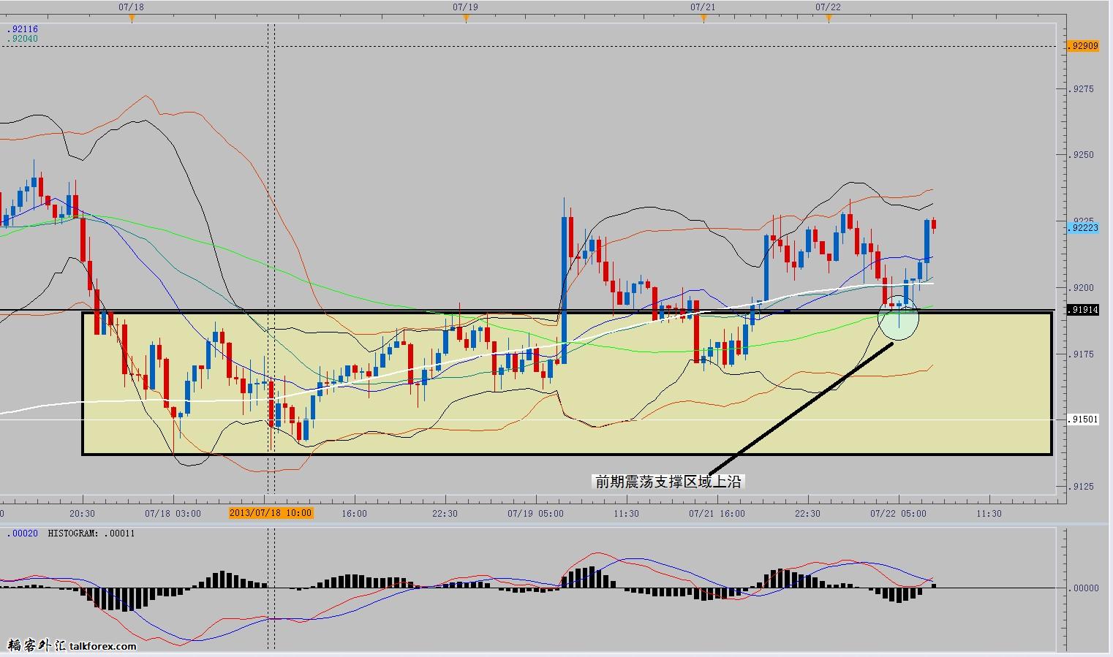Viewport: 1113px width, 657px height.
Task: Click the 07/22 05:00 time axis label
Action: tap(898, 513)
